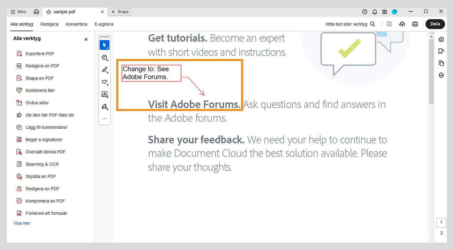Pick the freehand draw loop tool
Viewport: 454px width, 250px height.
pyautogui.click(x=104, y=82)
